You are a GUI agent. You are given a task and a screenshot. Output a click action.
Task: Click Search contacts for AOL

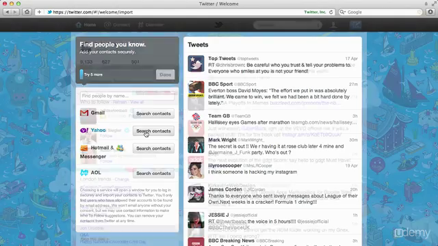[153, 173]
